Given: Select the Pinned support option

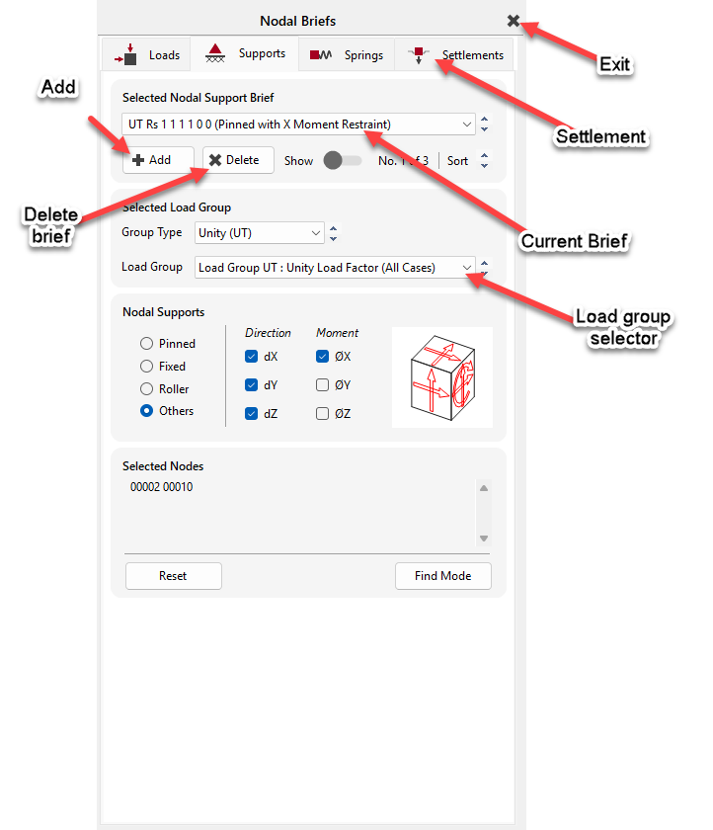Looking at the screenshot, I should point(146,344).
